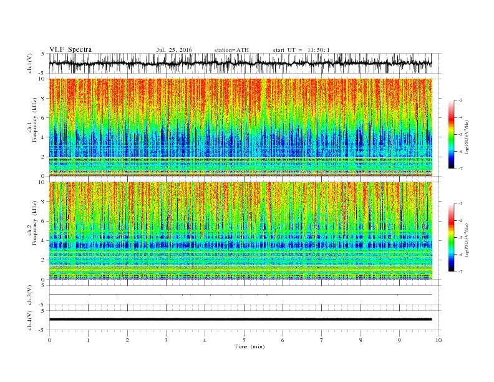This screenshot has width=494, height=382.
Task: Click the ch.1 spectrogram plot area
Action: (240, 127)
